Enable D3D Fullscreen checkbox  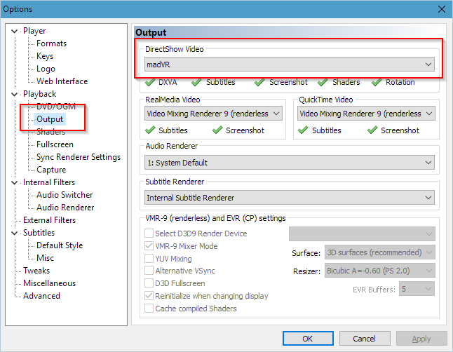[149, 283]
